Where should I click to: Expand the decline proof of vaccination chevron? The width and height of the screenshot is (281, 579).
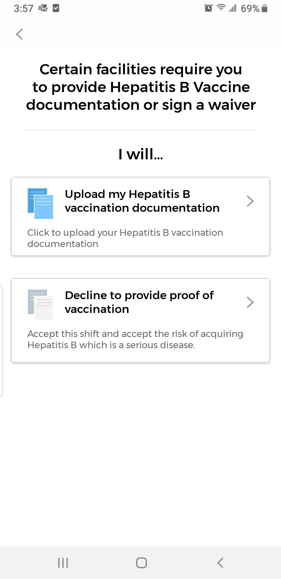(x=250, y=302)
